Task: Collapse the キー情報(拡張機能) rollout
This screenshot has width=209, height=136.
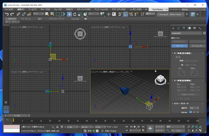Action: coord(183,81)
